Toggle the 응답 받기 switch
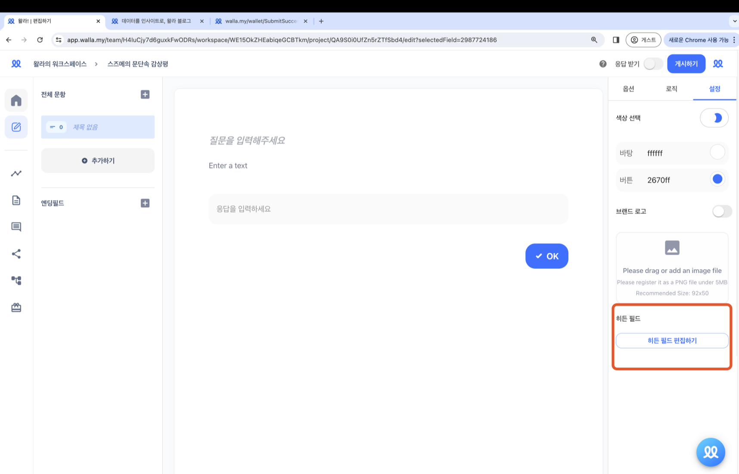This screenshot has width=739, height=474. click(x=653, y=64)
